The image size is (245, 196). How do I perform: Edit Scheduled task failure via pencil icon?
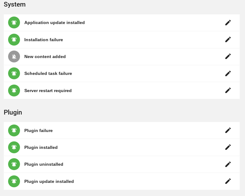pyautogui.click(x=228, y=73)
